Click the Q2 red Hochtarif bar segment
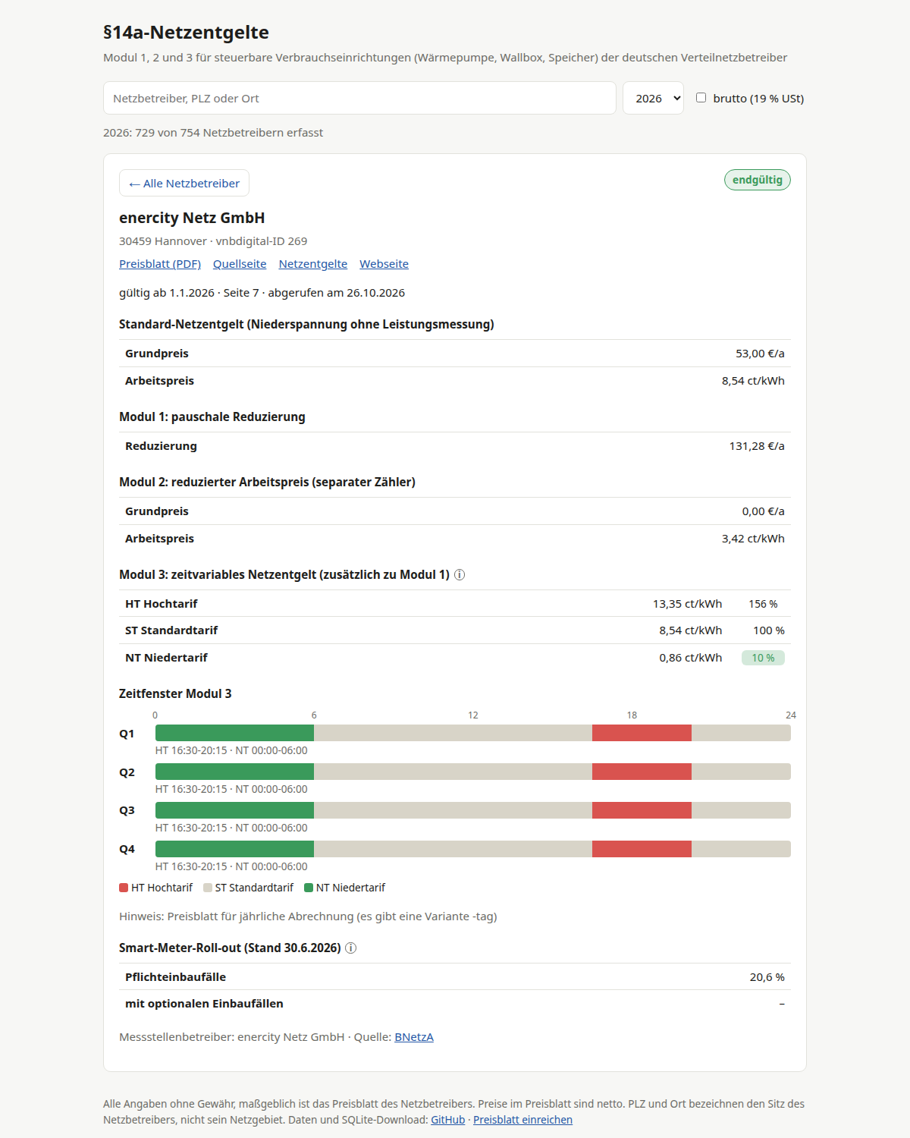This screenshot has width=910, height=1138. pos(642,772)
